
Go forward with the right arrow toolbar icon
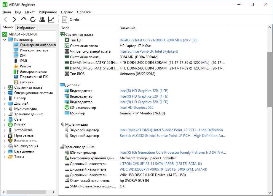pyautogui.click(x=15, y=20)
